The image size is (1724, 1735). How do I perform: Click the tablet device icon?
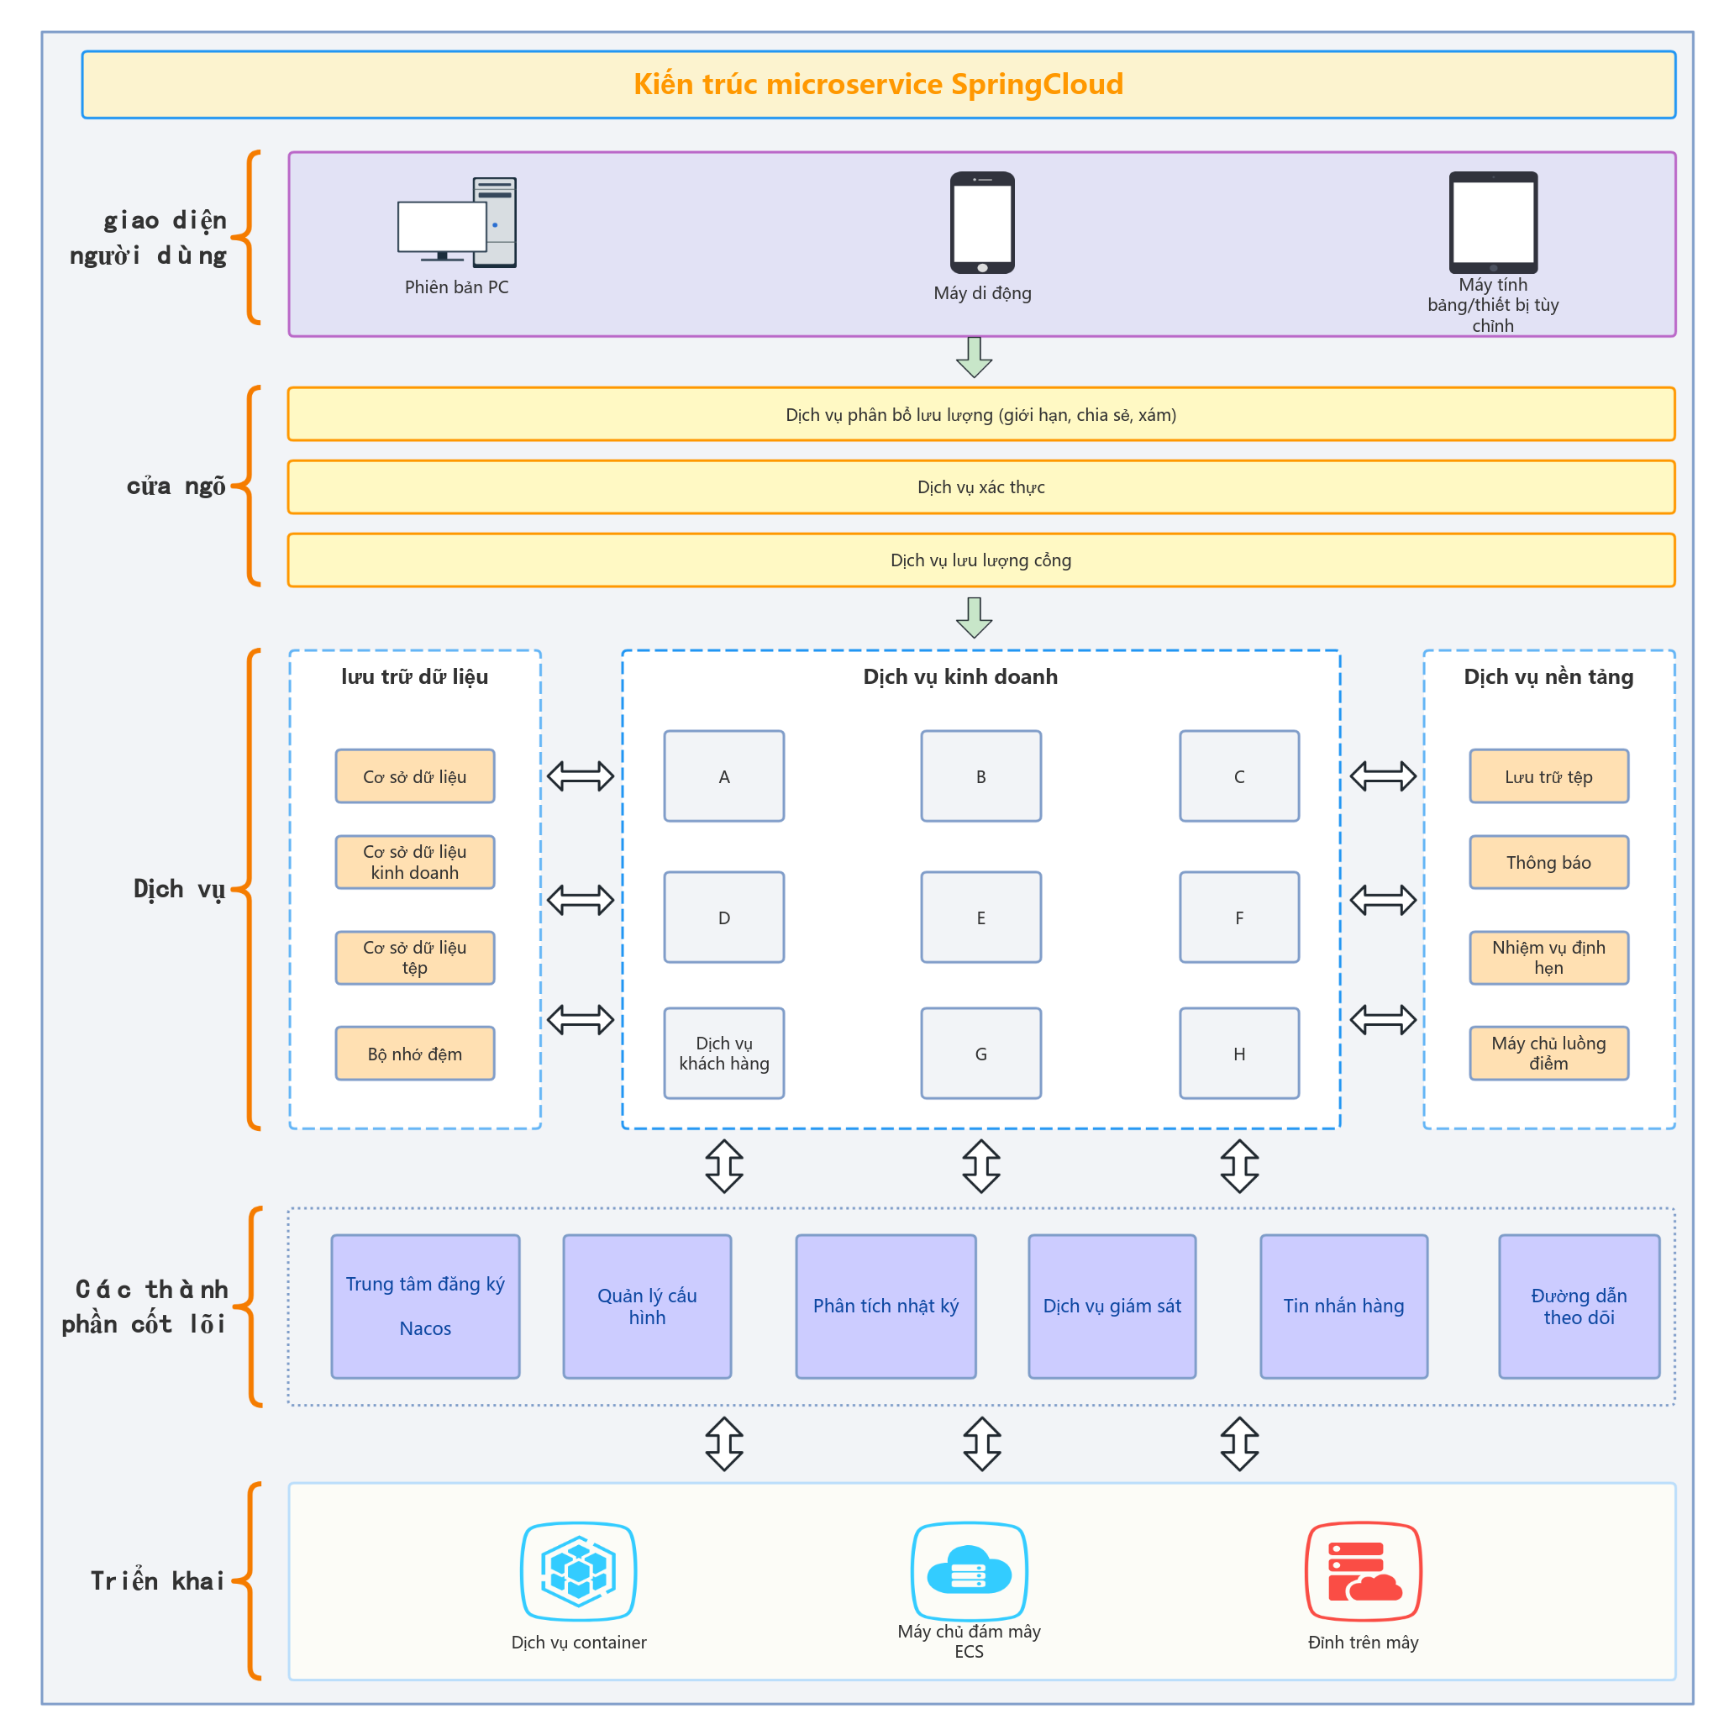(x=1493, y=223)
